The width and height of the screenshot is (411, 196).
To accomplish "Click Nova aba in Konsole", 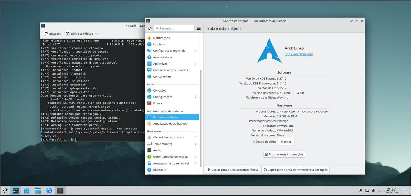I will 52,34.
